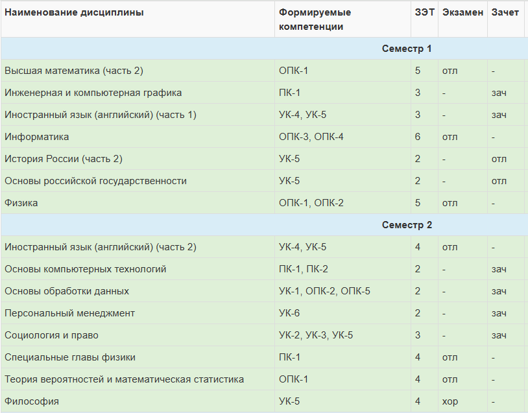Click the «Физика» discipline name

point(21,202)
